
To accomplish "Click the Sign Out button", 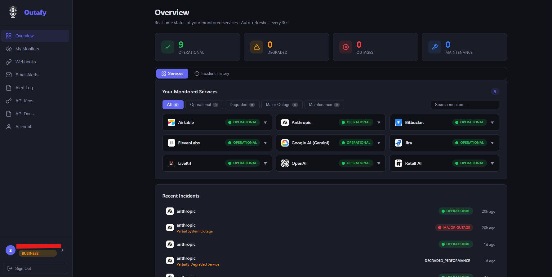I will 35,268.
